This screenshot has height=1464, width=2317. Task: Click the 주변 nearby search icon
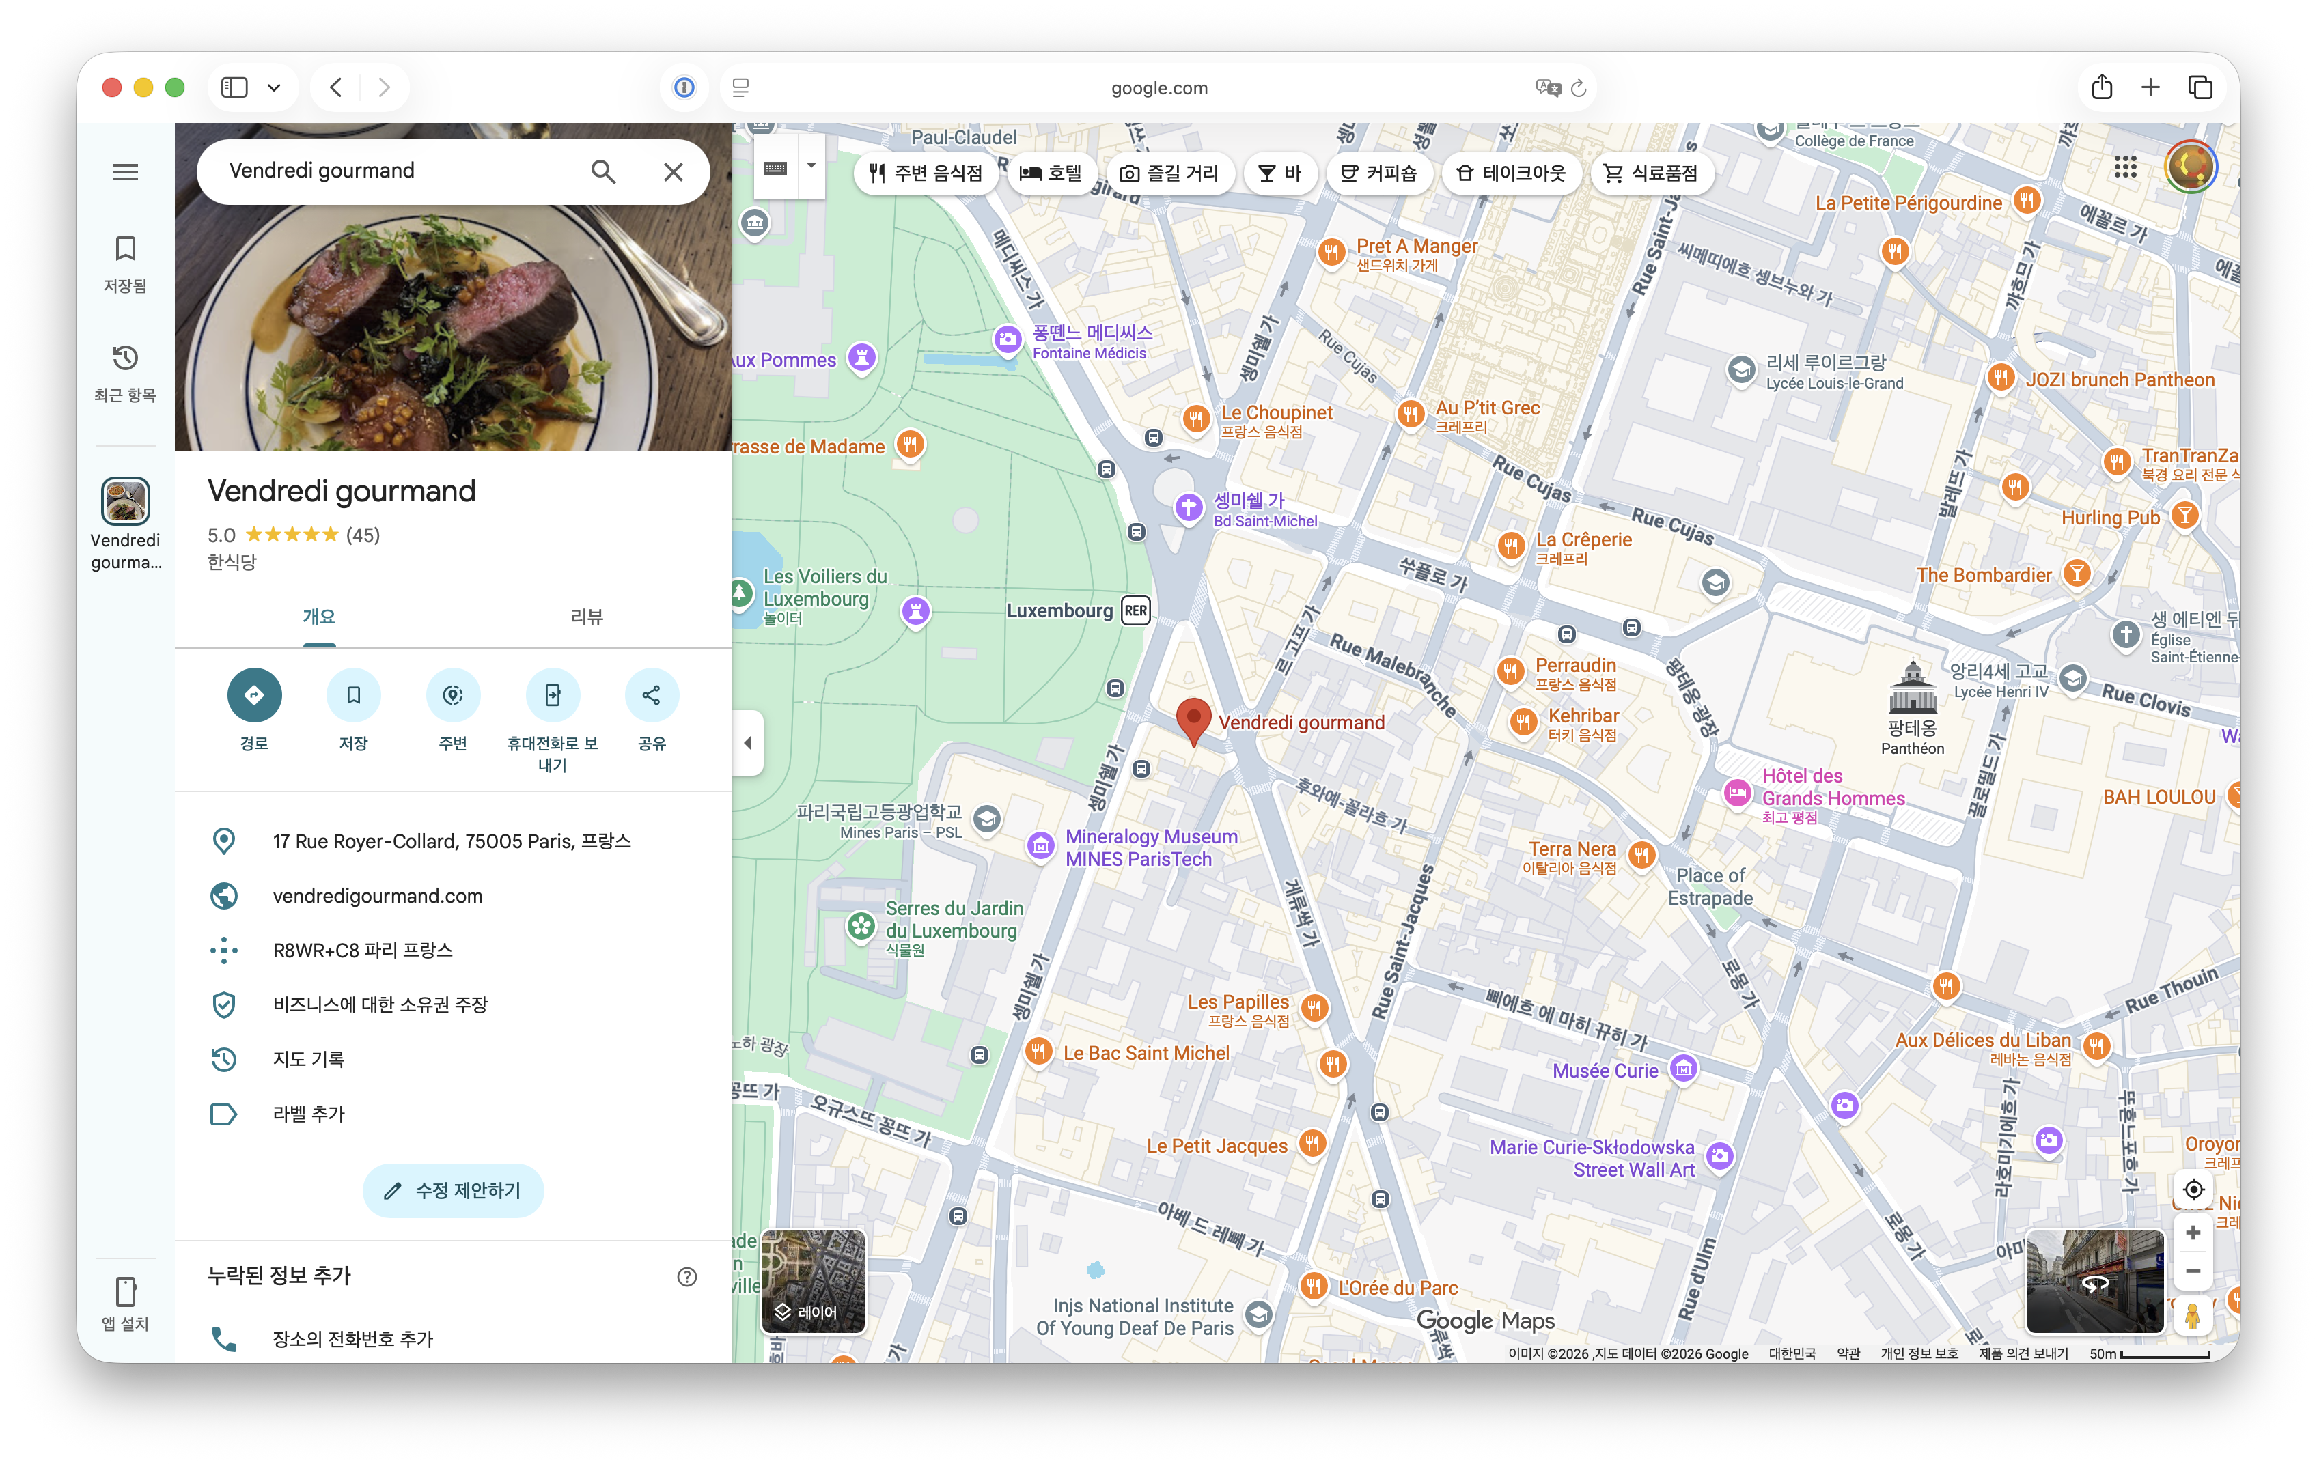tap(452, 694)
